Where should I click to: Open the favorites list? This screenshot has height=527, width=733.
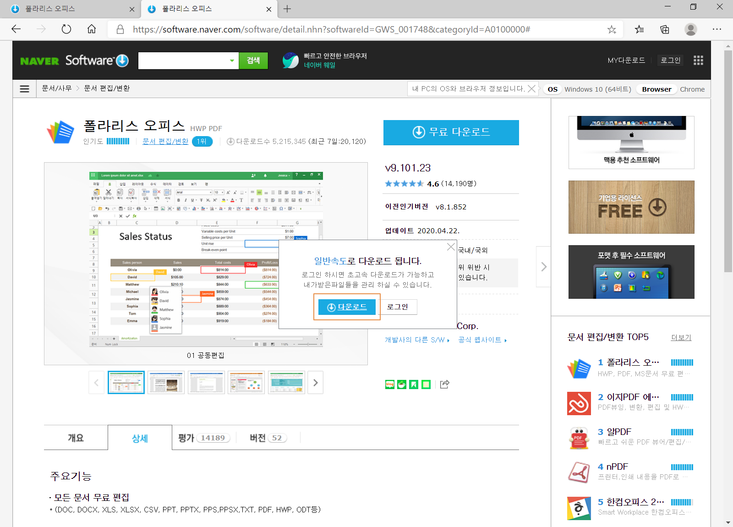pyautogui.click(x=639, y=29)
